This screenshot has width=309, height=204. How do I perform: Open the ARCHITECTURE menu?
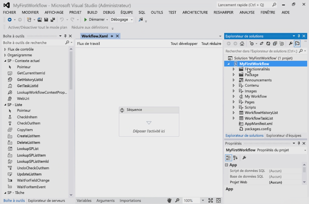tap(195, 12)
